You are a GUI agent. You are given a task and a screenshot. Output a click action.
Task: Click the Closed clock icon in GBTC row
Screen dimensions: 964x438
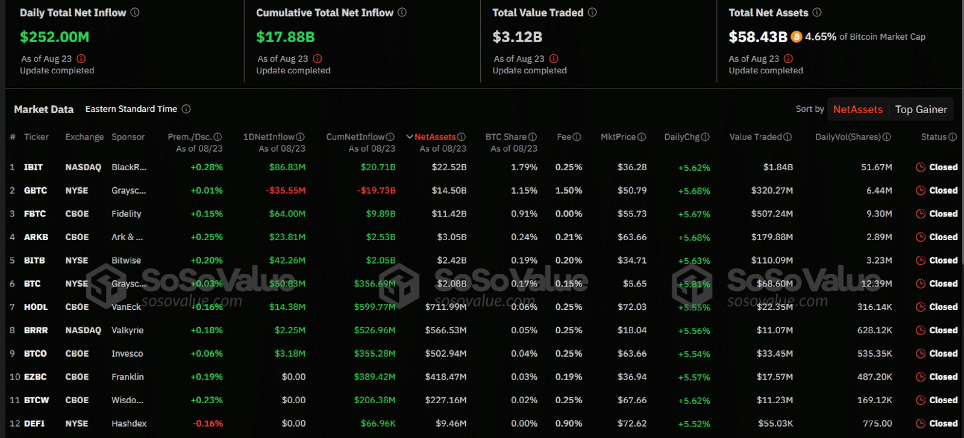921,190
